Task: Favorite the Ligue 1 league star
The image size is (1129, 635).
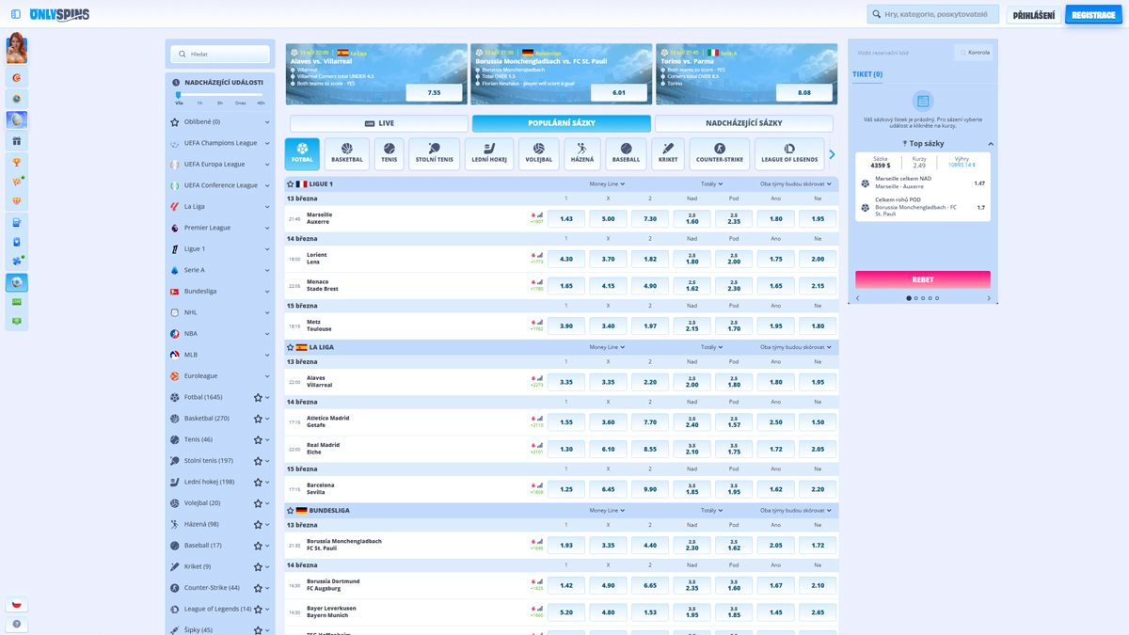Action: tap(291, 184)
